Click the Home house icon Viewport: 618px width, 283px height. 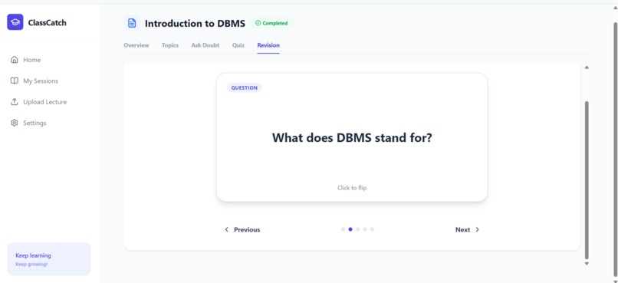point(15,60)
